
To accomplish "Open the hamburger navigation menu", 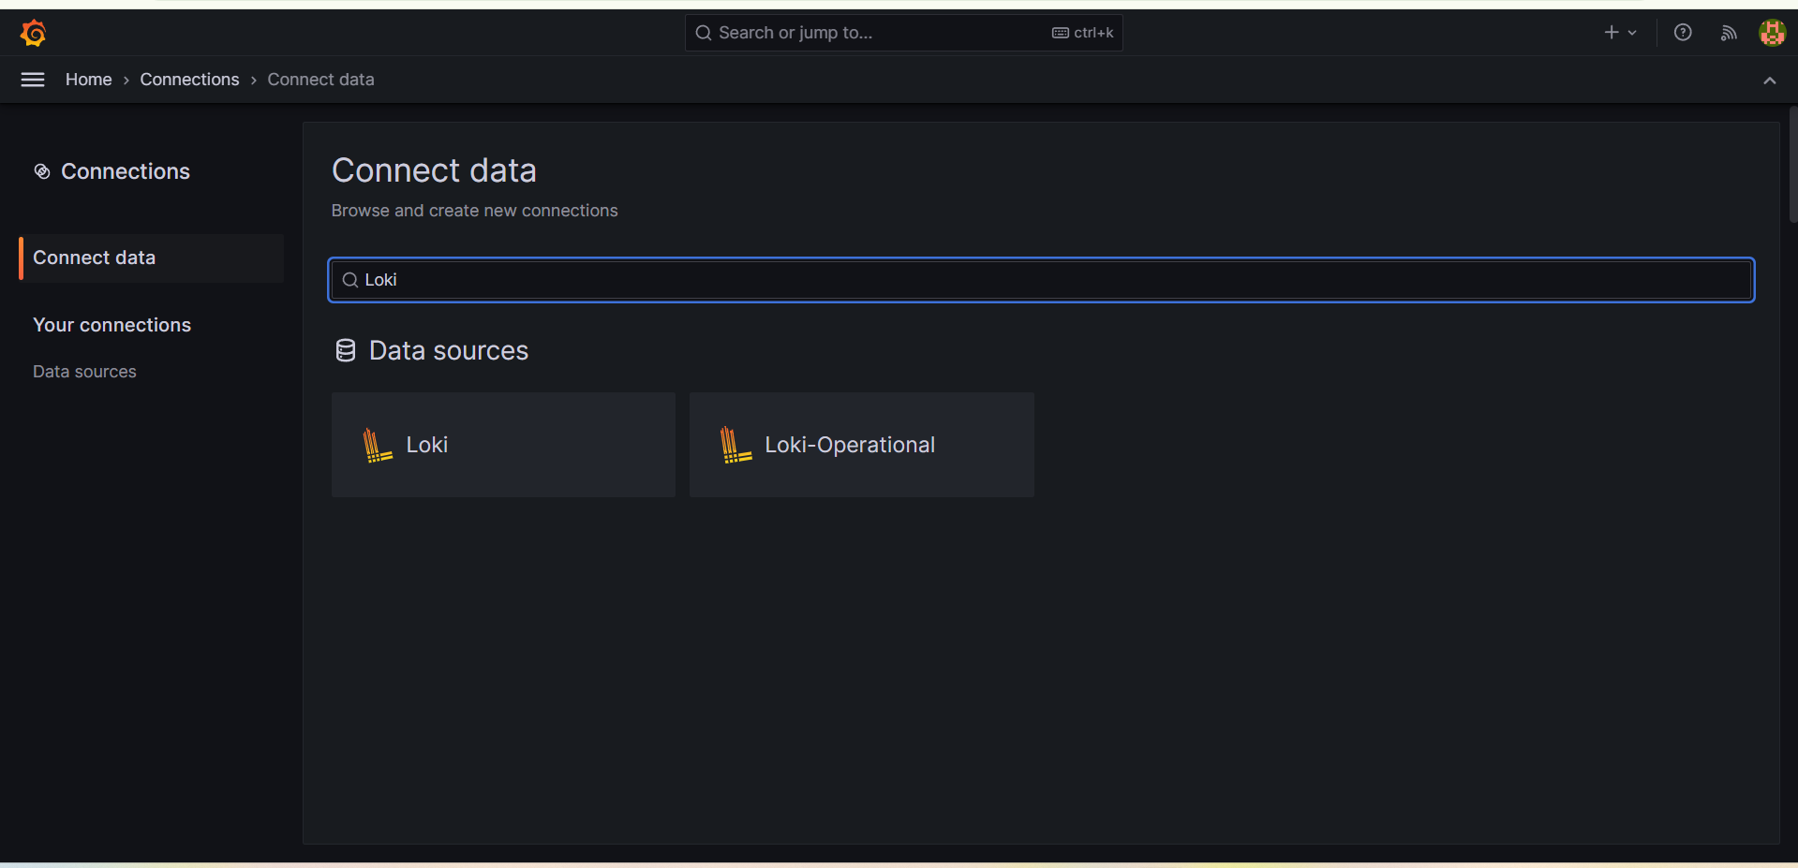I will click(x=33, y=80).
